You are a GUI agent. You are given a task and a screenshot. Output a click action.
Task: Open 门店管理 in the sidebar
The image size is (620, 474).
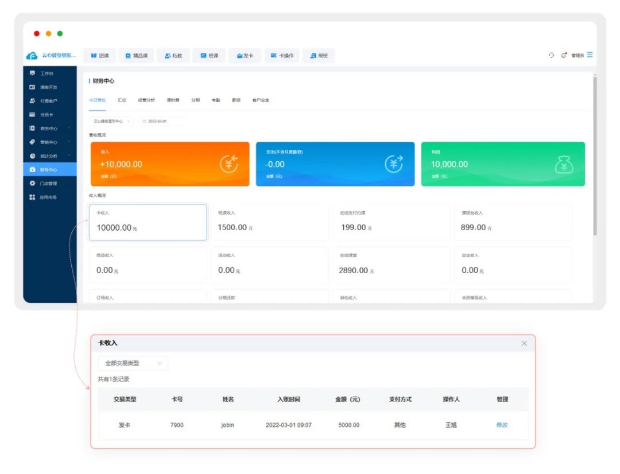[48, 184]
